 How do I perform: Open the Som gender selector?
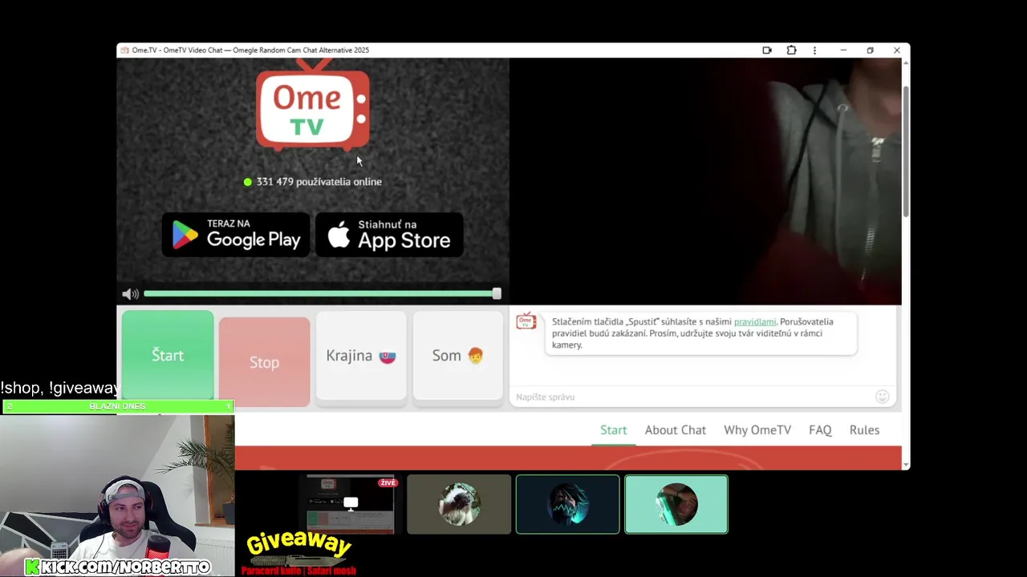click(458, 355)
